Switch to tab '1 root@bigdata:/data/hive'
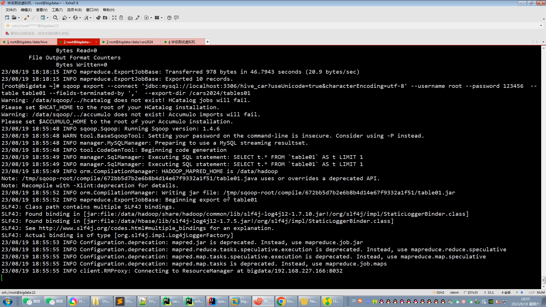This screenshot has height=307, width=546. click(x=28, y=42)
